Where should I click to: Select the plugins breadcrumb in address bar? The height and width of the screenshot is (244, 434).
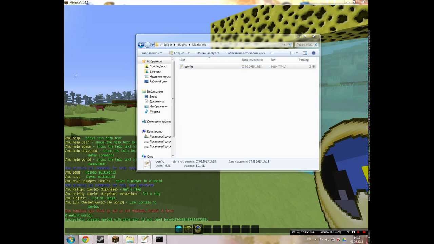tap(182, 45)
